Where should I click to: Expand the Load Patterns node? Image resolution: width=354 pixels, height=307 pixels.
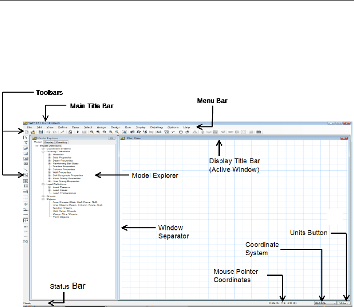pos(49,187)
